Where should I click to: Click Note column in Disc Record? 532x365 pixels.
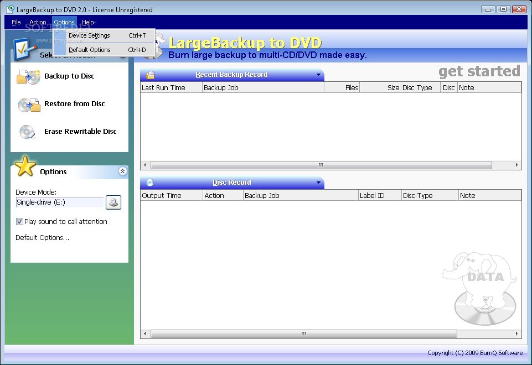tap(490, 196)
